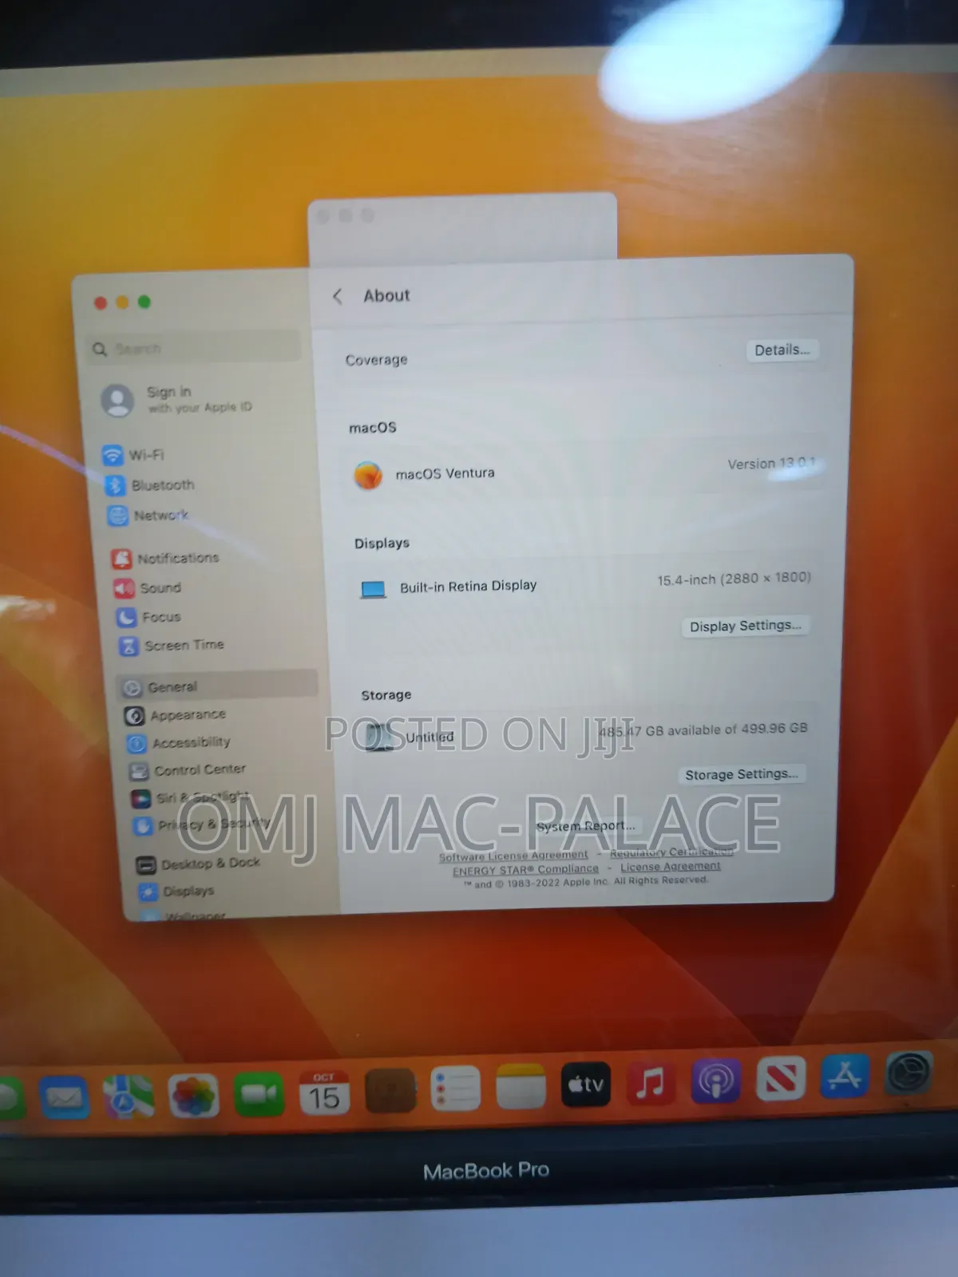Open Maps from the Dock
The height and width of the screenshot is (1277, 958).
[129, 1096]
